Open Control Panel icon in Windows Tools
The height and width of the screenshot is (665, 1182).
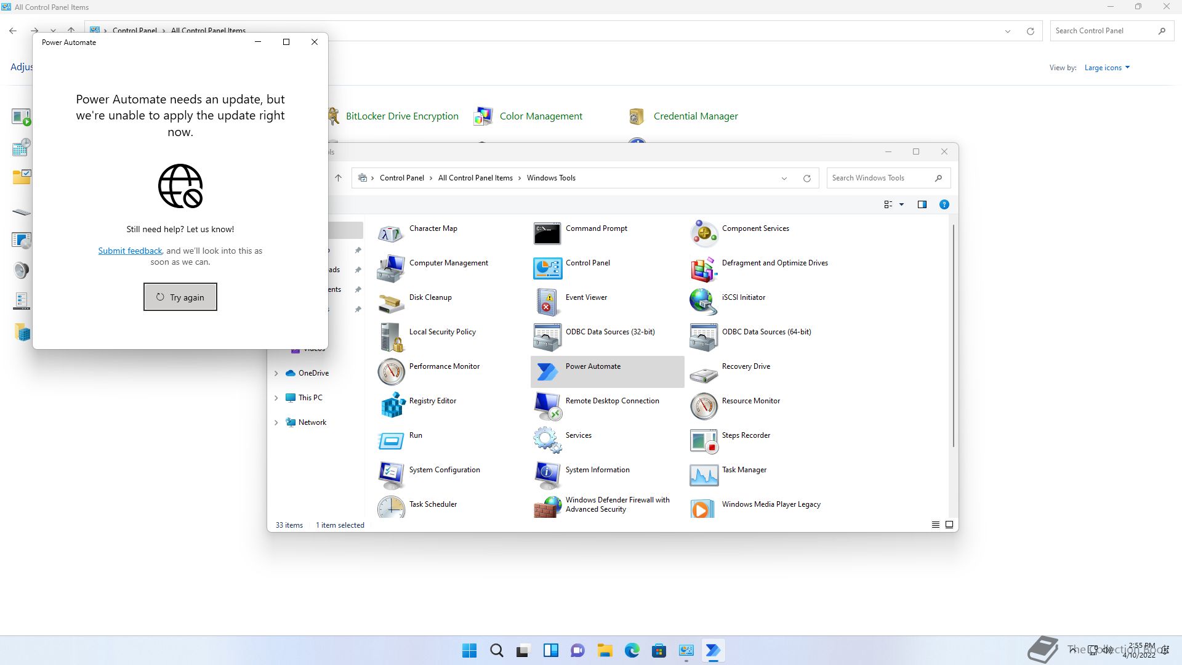(x=547, y=268)
